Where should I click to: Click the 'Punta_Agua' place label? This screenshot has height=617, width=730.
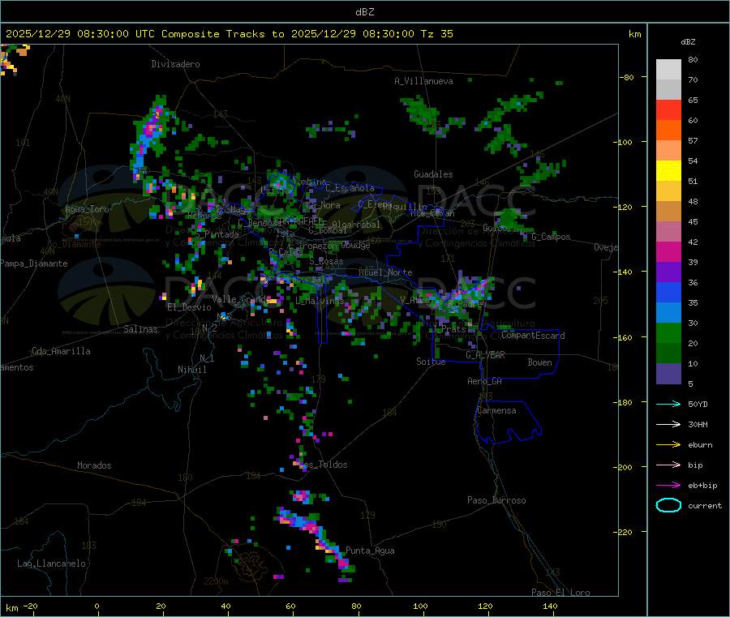coord(370,551)
